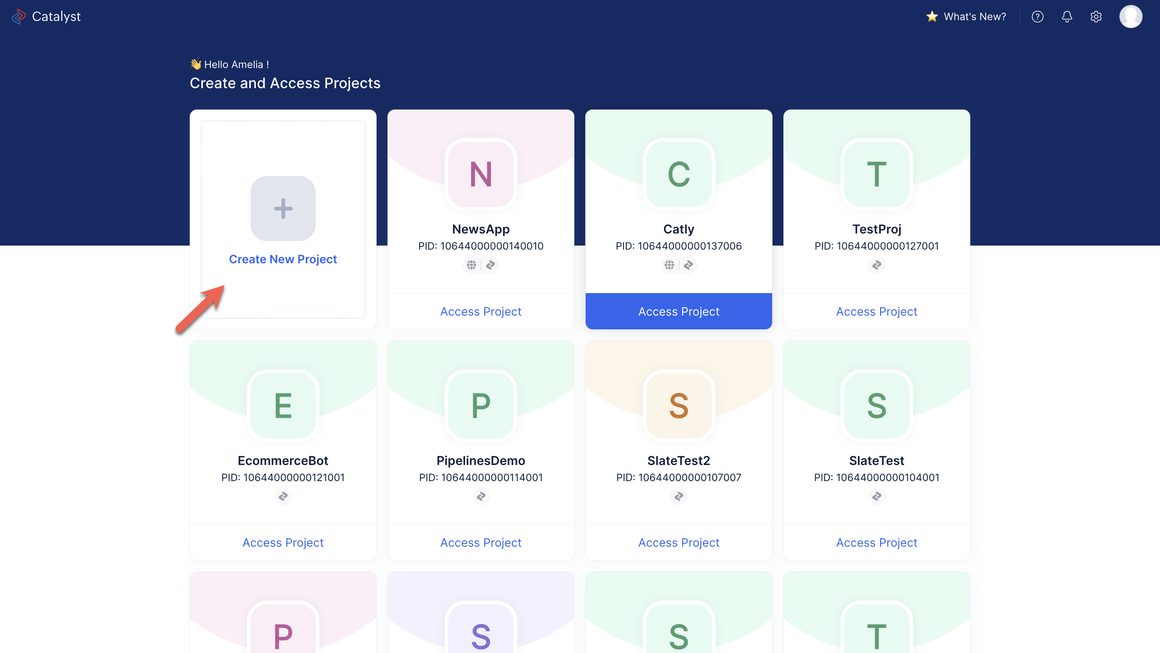Click the SlateTest Catalyst service icon

click(877, 496)
